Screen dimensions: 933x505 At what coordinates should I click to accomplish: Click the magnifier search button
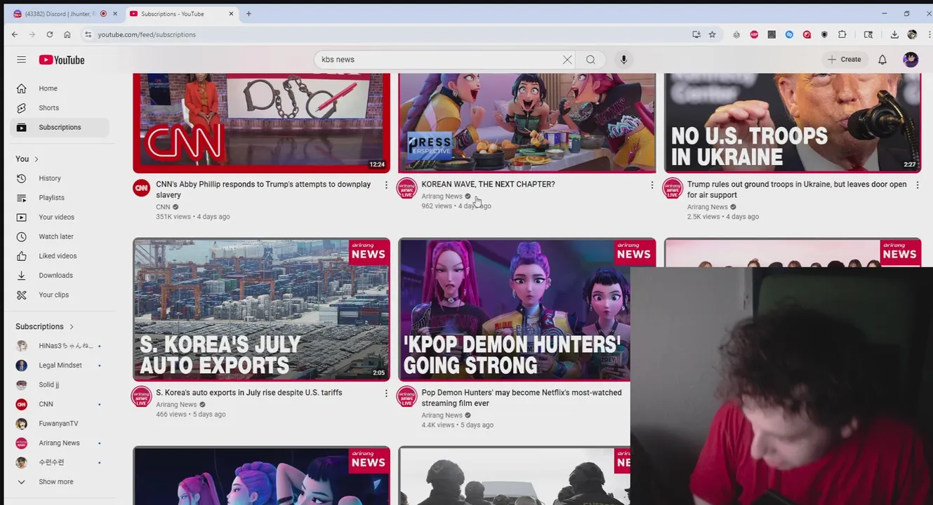590,60
